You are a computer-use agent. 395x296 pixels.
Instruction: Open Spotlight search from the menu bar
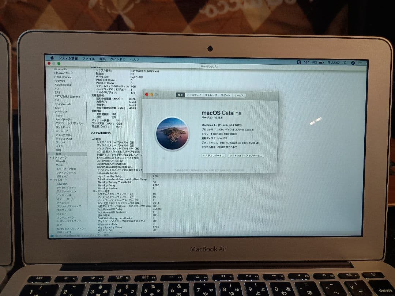tap(346, 62)
